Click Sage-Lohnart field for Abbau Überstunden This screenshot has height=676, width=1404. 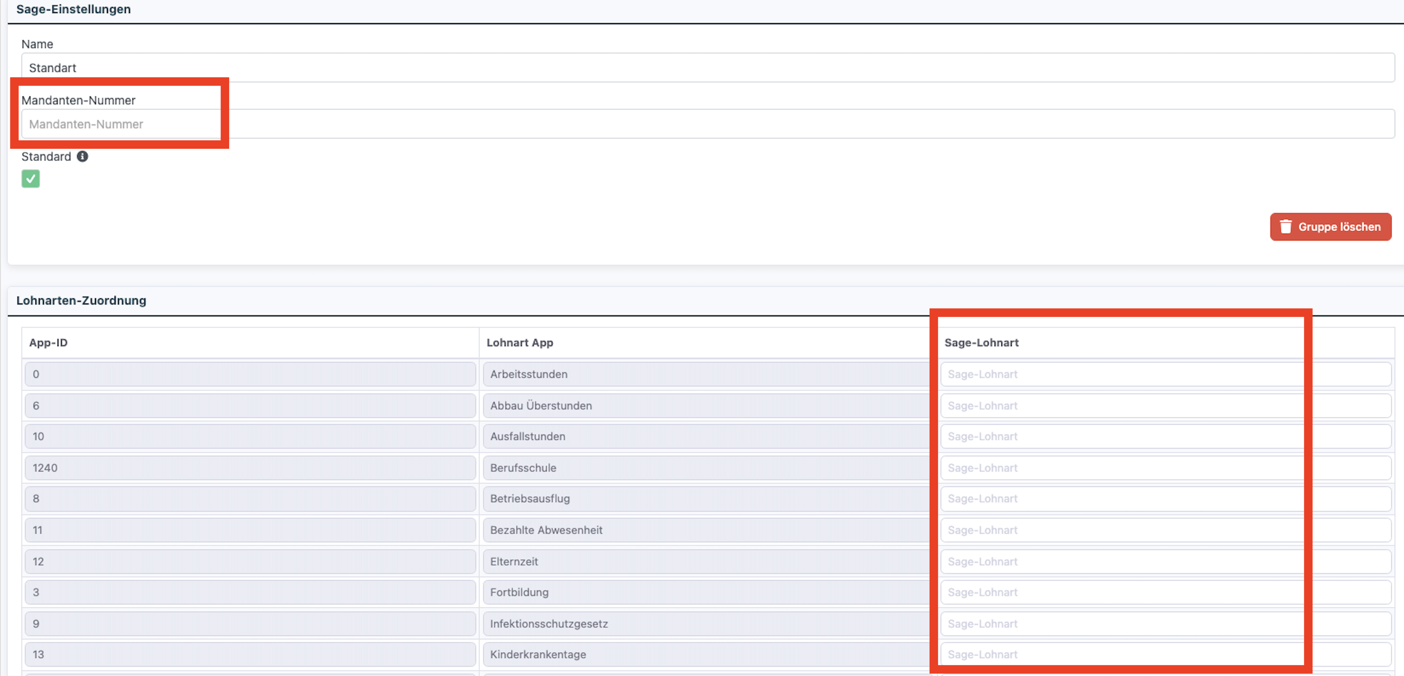tap(1165, 406)
